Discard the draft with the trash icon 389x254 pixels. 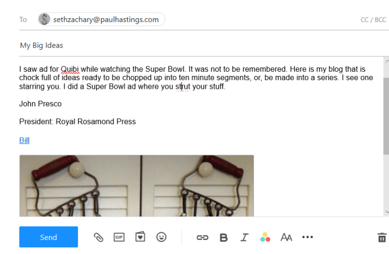pos(382,238)
